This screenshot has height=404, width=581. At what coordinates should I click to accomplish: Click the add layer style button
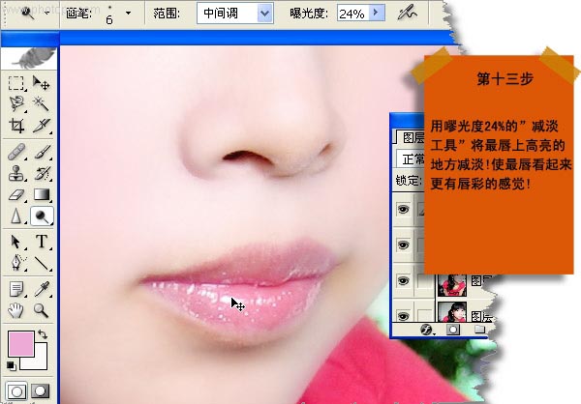[426, 330]
